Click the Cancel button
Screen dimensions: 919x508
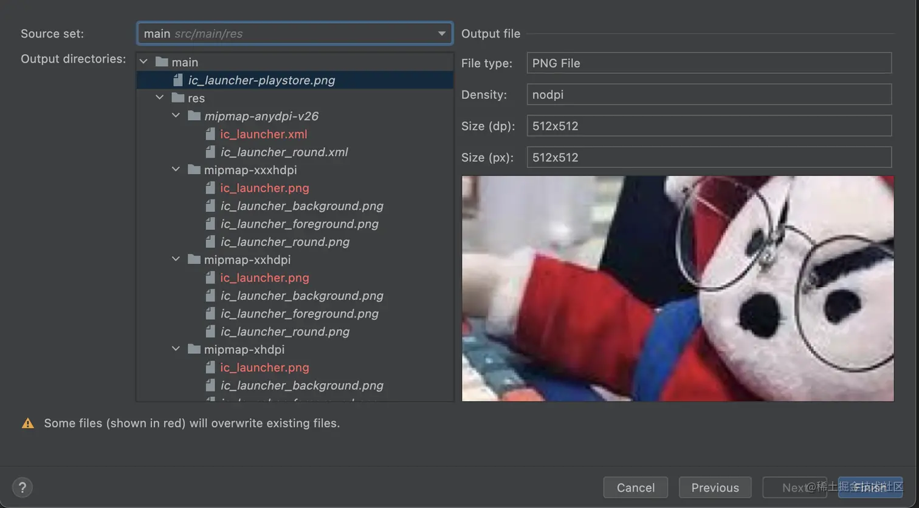click(636, 487)
